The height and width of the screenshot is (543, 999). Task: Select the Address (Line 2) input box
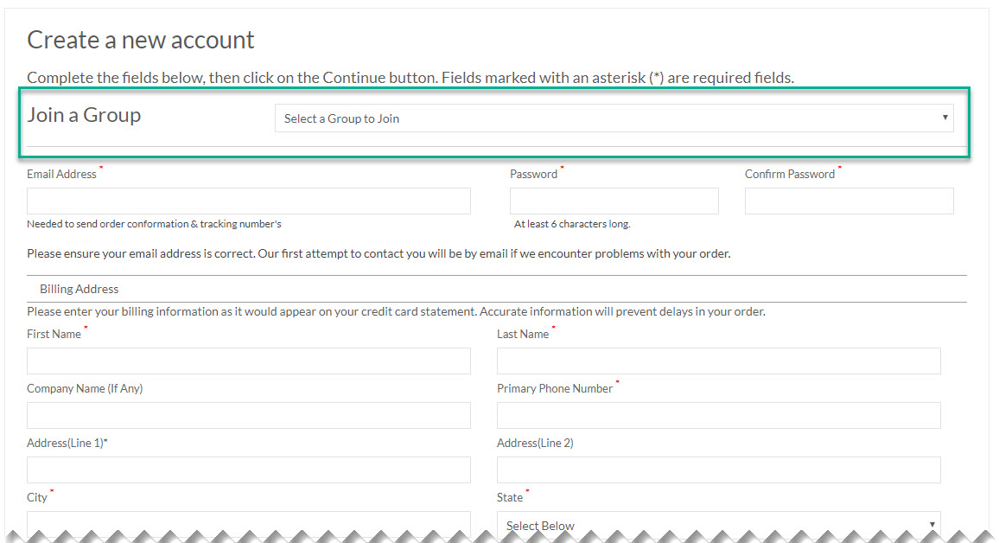pos(718,470)
